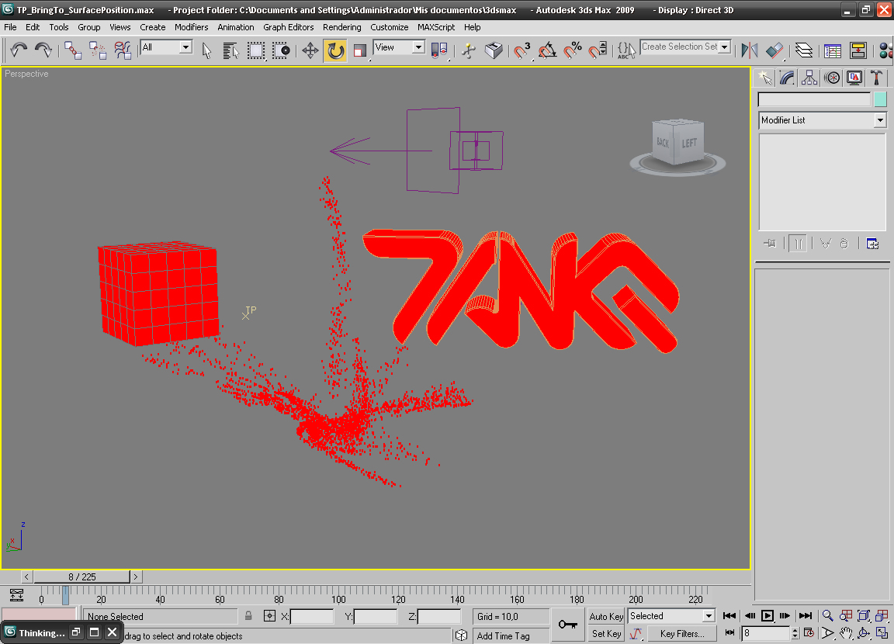894x644 pixels.
Task: Click the Add Time Tag field
Action: (511, 635)
